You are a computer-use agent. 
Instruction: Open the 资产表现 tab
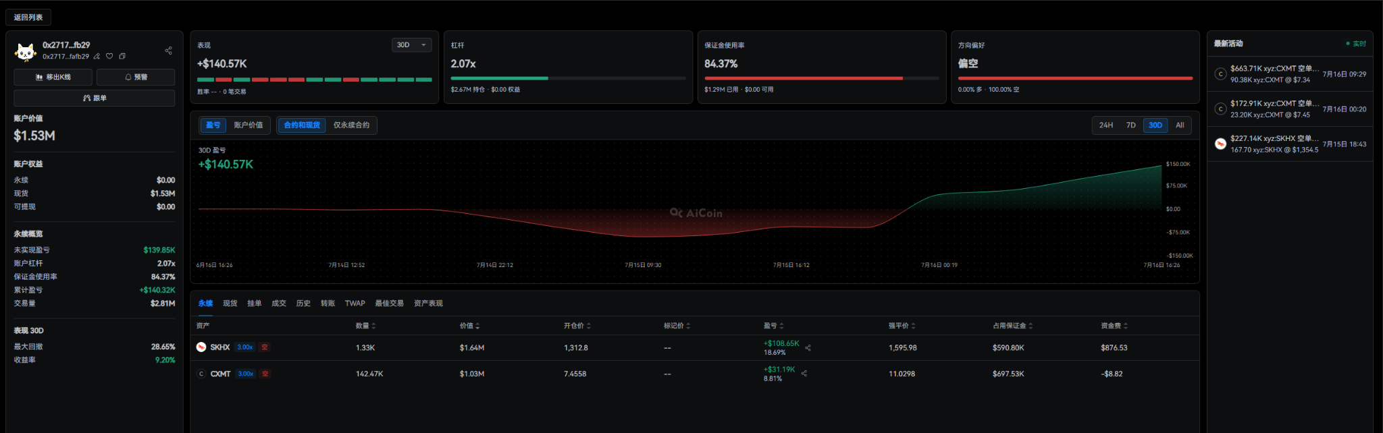click(x=428, y=304)
